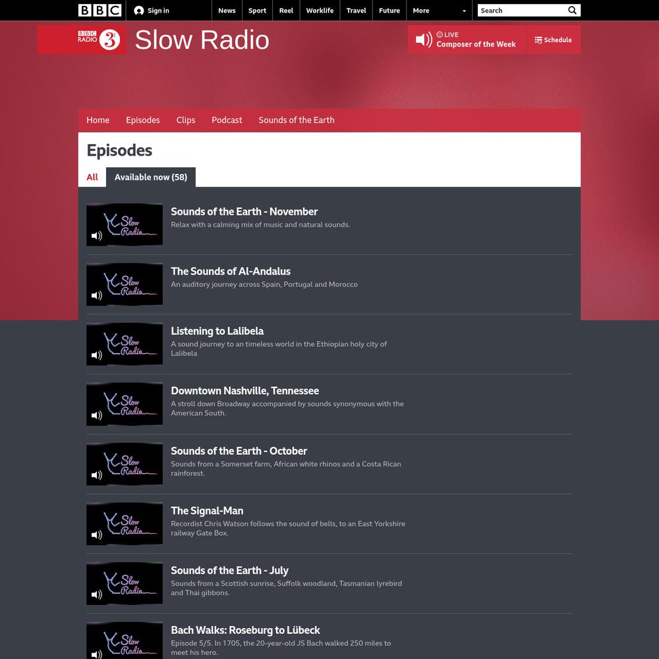Image resolution: width=659 pixels, height=659 pixels.
Task: Open Sounds of the Earth - October episode
Action: [x=239, y=451]
